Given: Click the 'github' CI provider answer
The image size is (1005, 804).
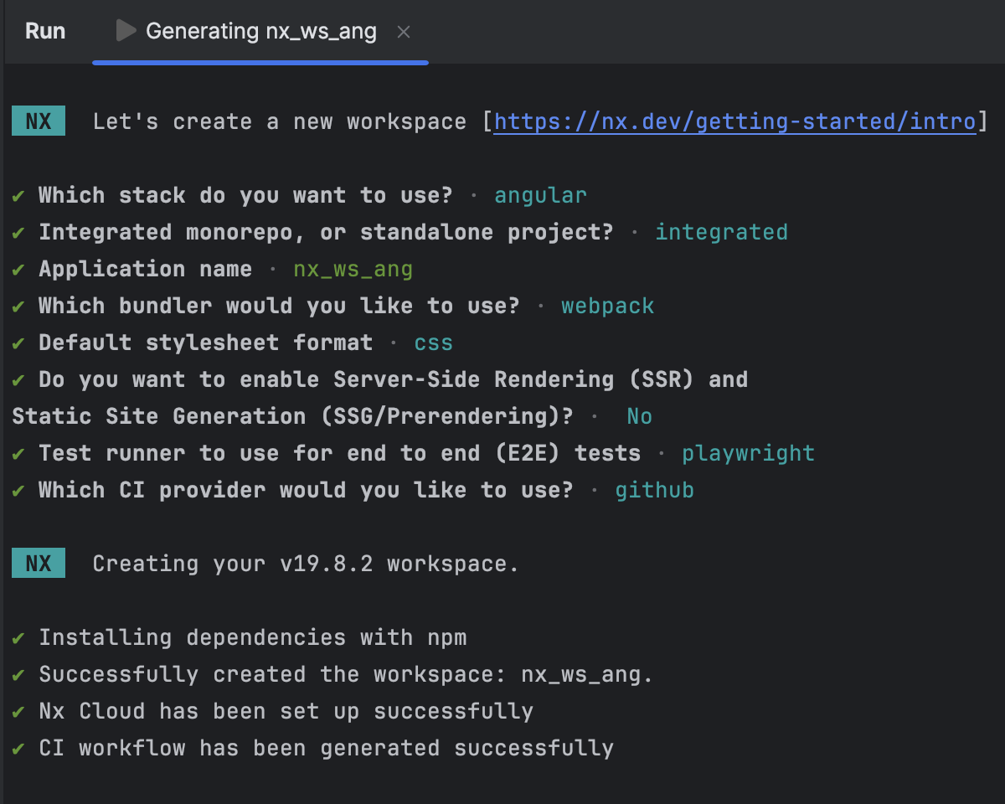Looking at the screenshot, I should [x=654, y=489].
